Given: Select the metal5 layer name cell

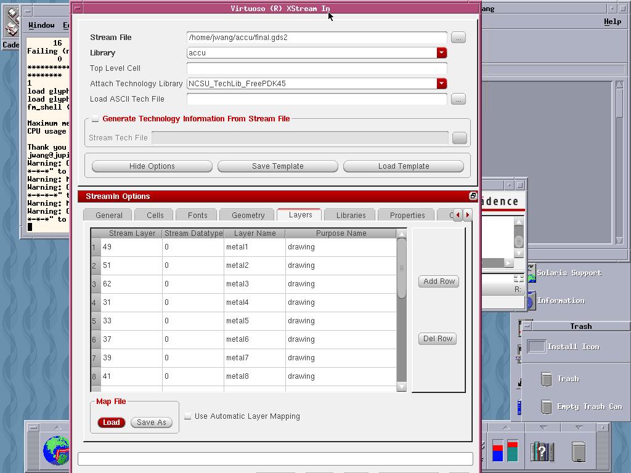Looking at the screenshot, I should pyautogui.click(x=254, y=321).
